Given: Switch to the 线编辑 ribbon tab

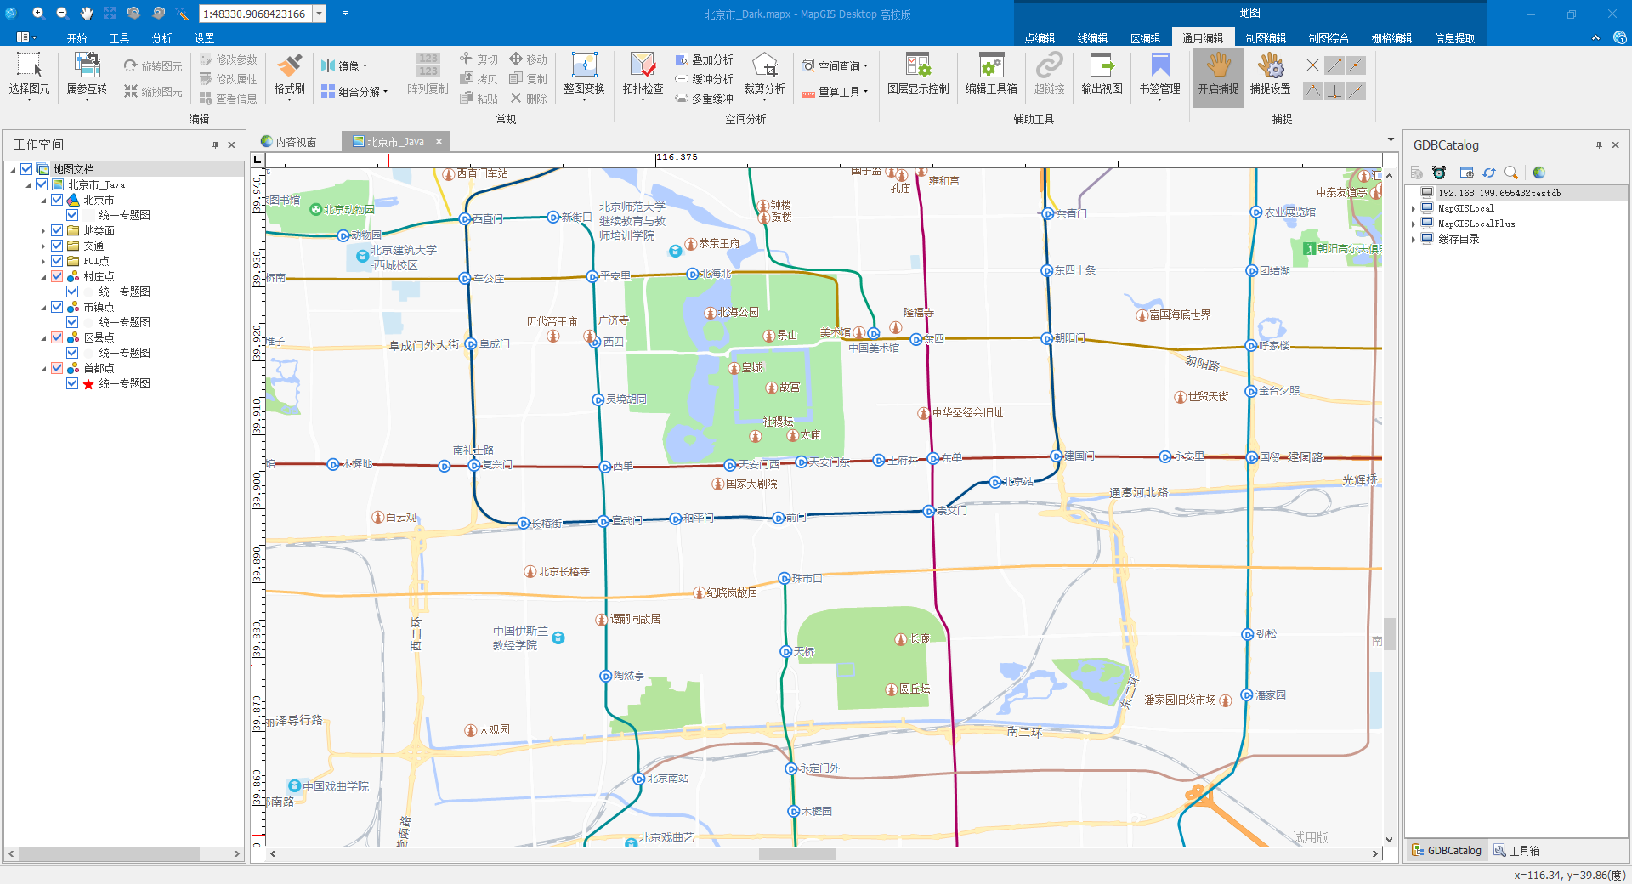Looking at the screenshot, I should [1092, 38].
